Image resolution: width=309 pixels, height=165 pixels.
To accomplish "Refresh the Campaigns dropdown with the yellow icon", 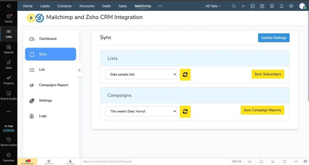I will coord(185,112).
